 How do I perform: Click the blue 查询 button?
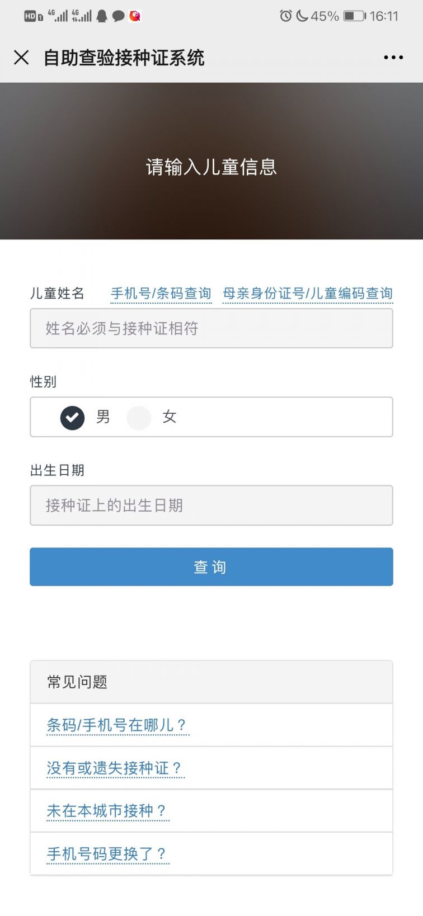coord(211,567)
